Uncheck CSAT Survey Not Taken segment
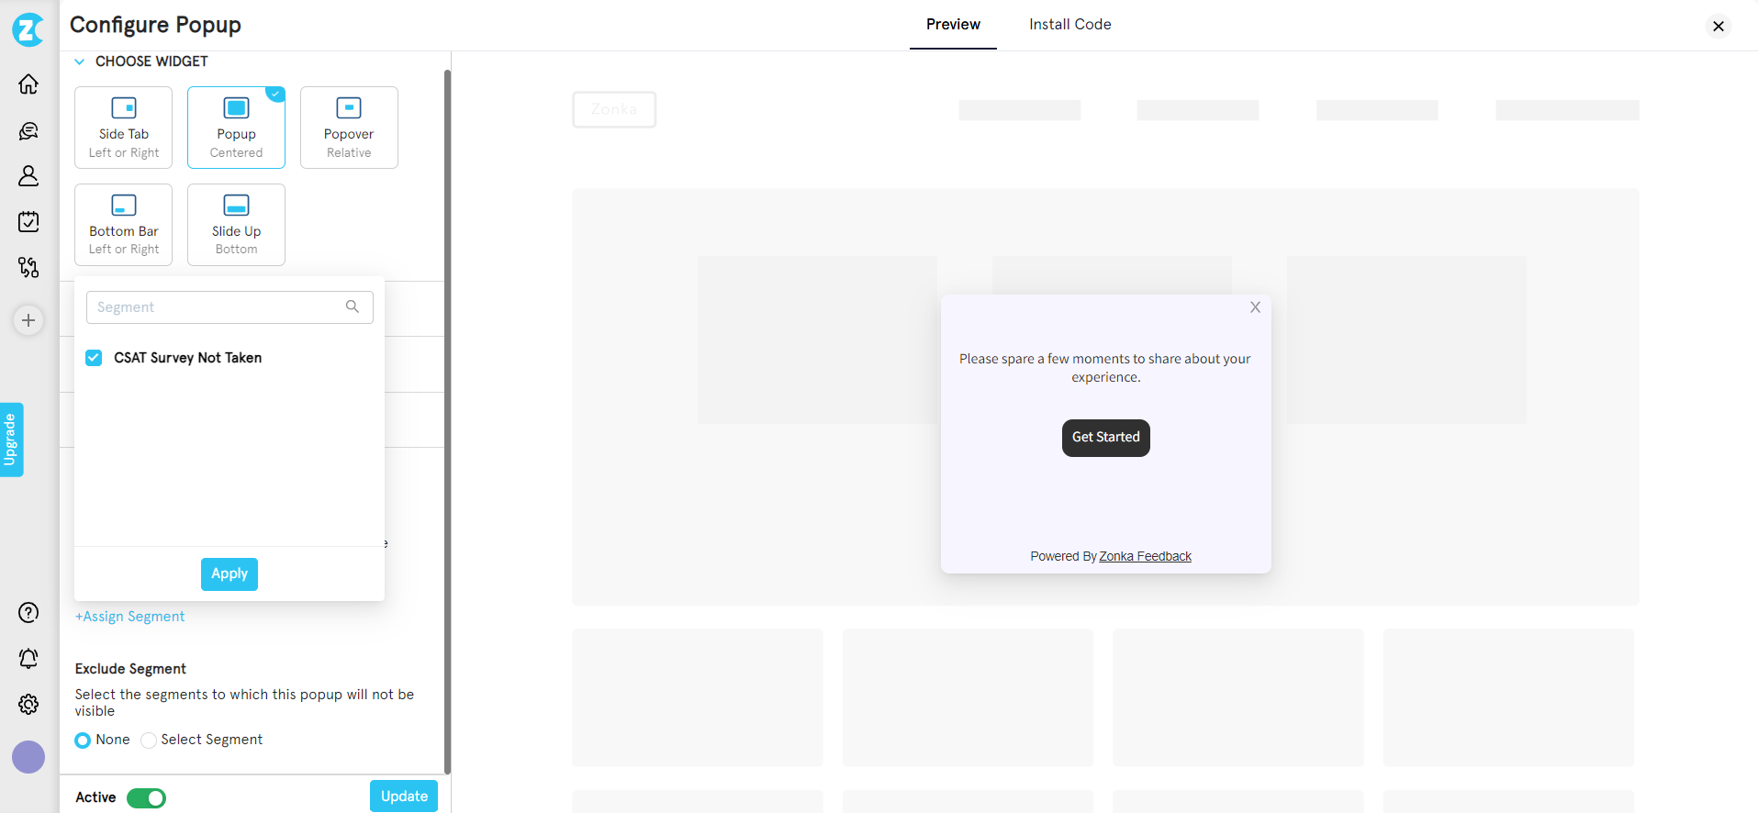 click(x=94, y=358)
